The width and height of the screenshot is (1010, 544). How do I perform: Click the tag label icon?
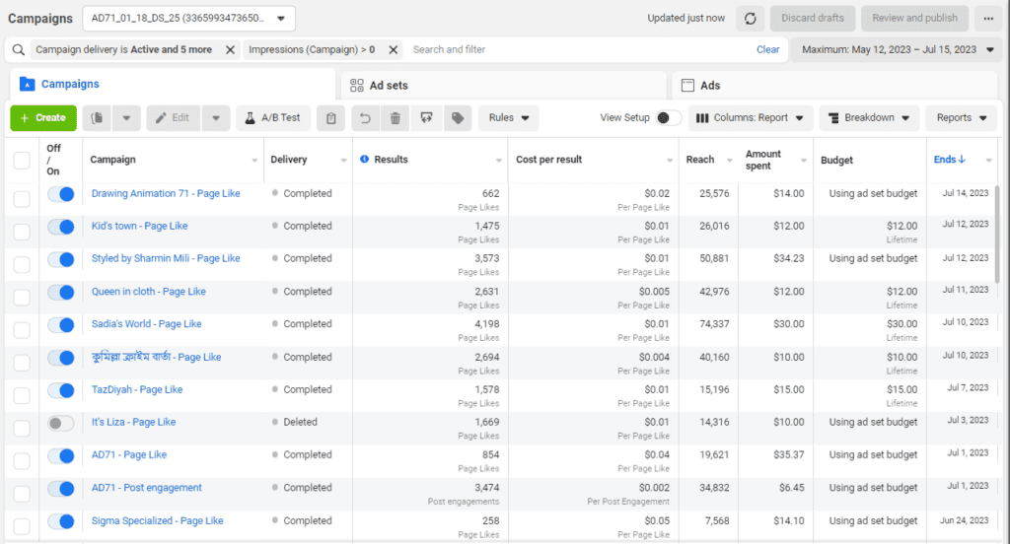click(458, 118)
